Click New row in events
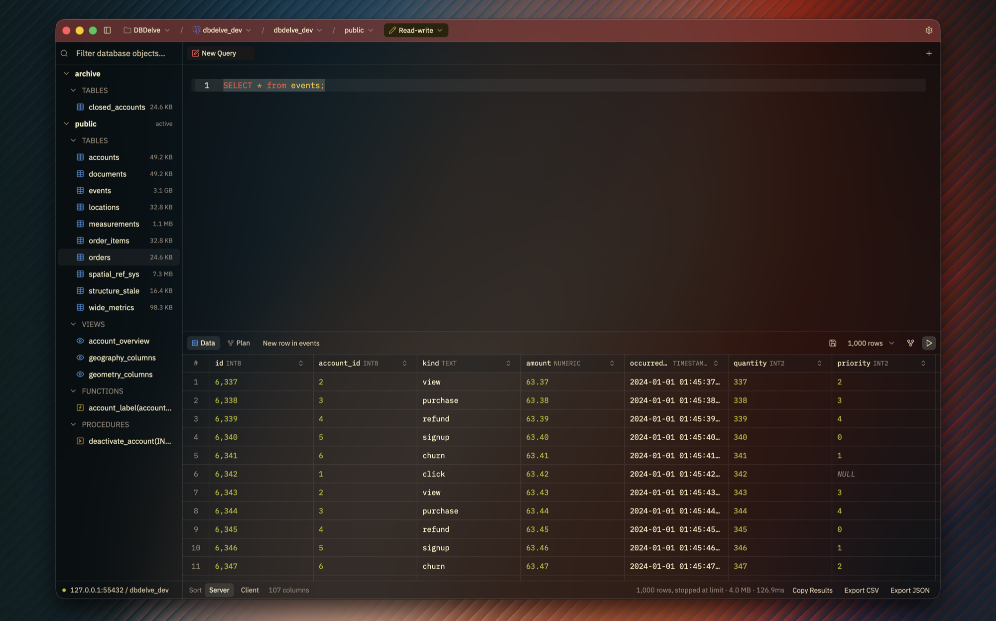The height and width of the screenshot is (621, 996). click(291, 343)
